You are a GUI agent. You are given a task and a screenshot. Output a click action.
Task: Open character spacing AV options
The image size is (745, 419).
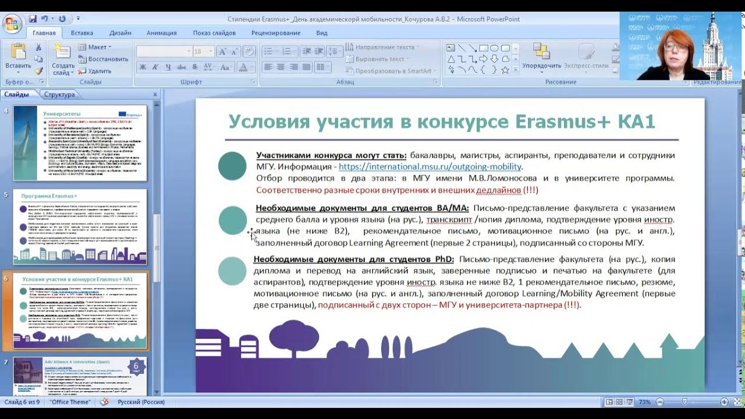pos(208,68)
